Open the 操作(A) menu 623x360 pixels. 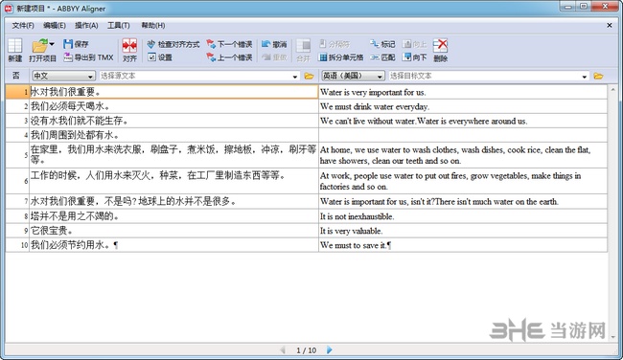pos(86,26)
